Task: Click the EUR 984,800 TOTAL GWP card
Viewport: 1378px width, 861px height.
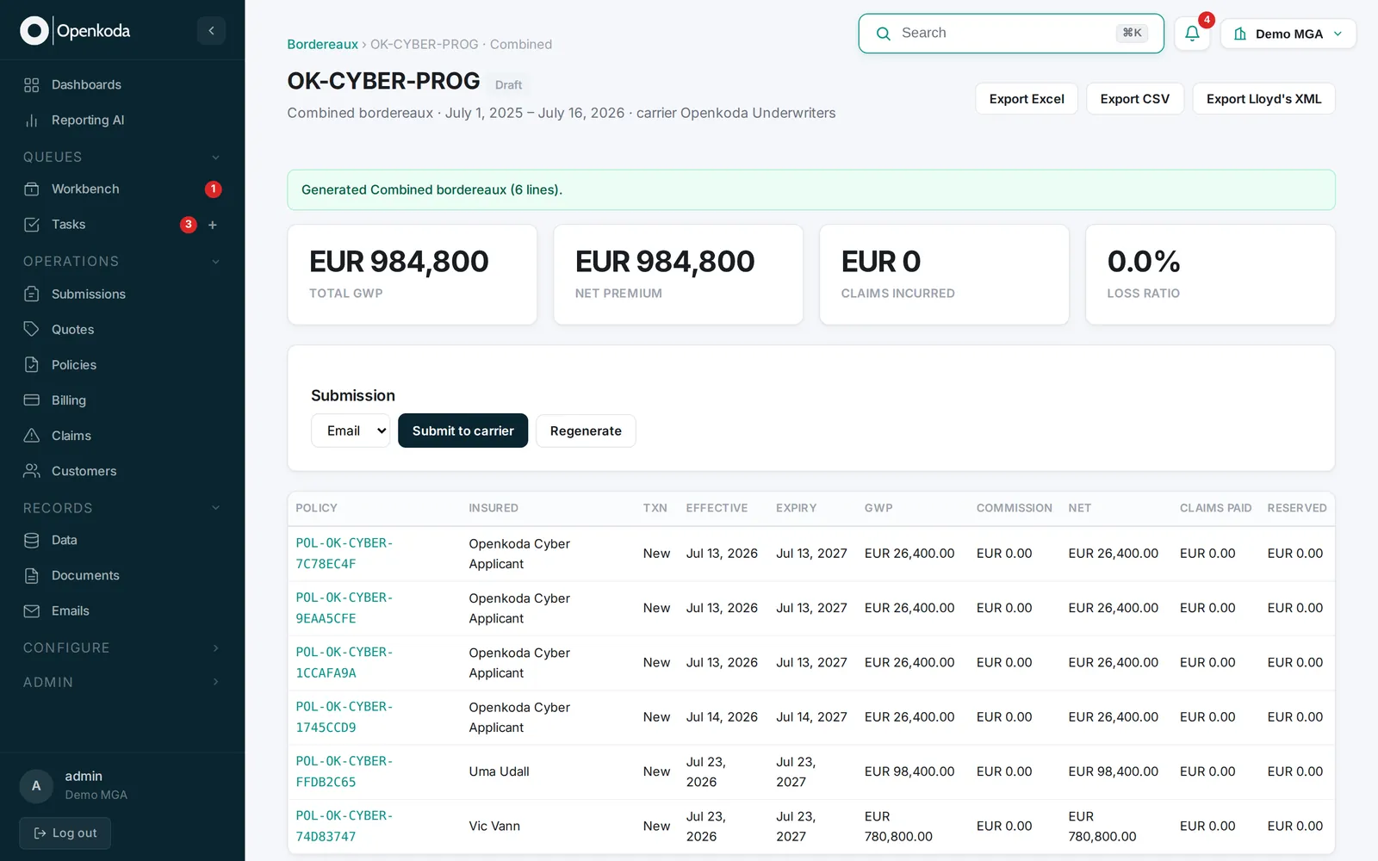Action: (x=413, y=275)
